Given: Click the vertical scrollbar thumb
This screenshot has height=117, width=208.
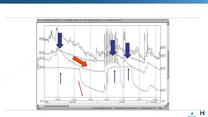Looking at the screenshot, I should point(168,64).
